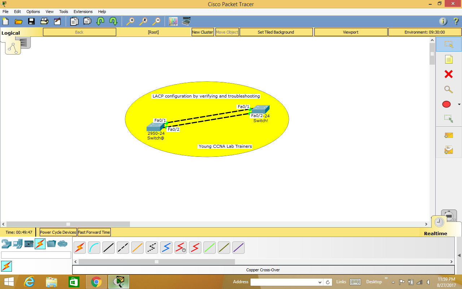Click Fast Forward Time
Image resolution: width=462 pixels, height=289 pixels.
point(94,232)
